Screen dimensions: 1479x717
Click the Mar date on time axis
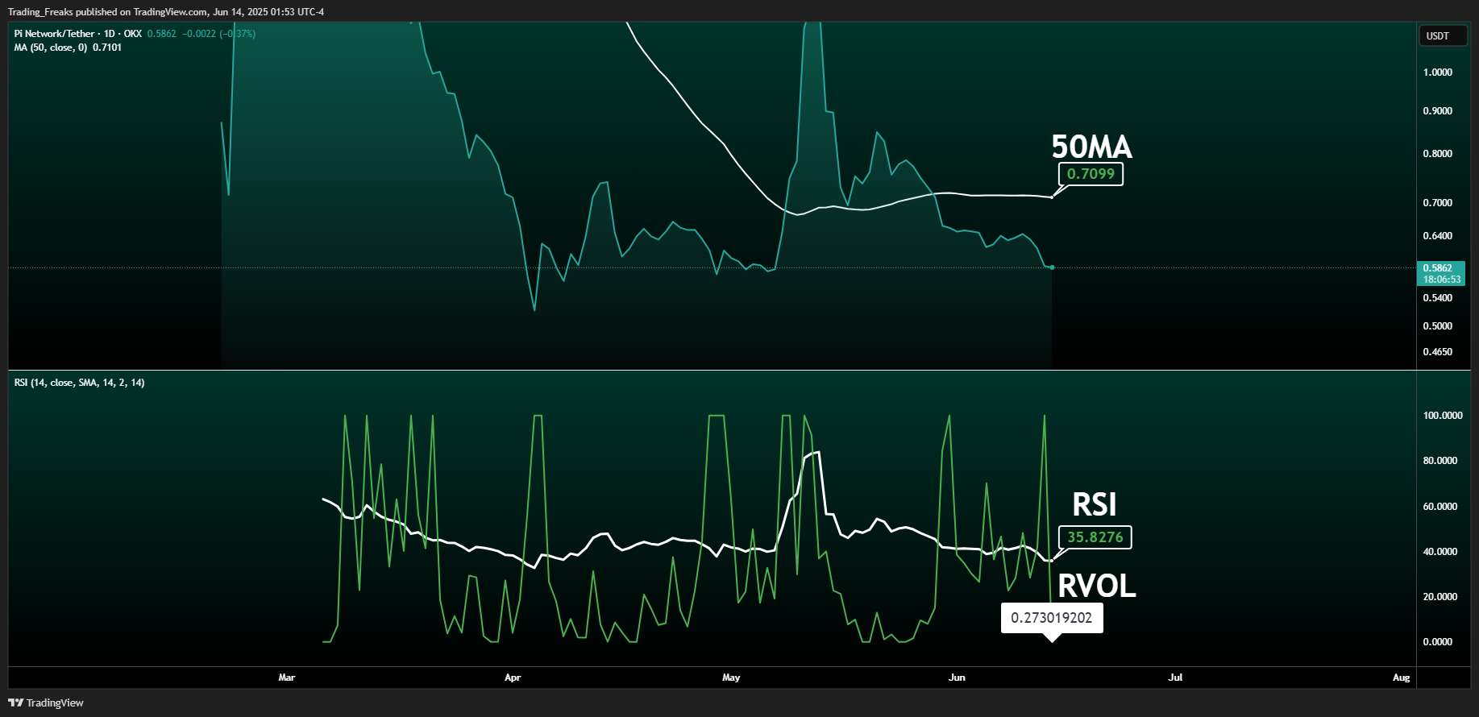pyautogui.click(x=287, y=678)
